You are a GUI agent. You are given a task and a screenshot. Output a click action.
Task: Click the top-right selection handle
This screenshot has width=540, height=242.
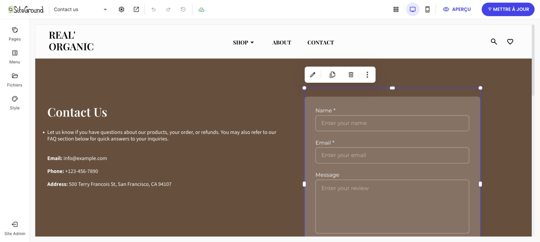click(480, 88)
